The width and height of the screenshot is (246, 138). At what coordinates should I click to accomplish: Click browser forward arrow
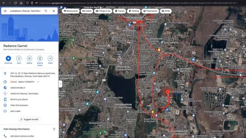(10, 3)
